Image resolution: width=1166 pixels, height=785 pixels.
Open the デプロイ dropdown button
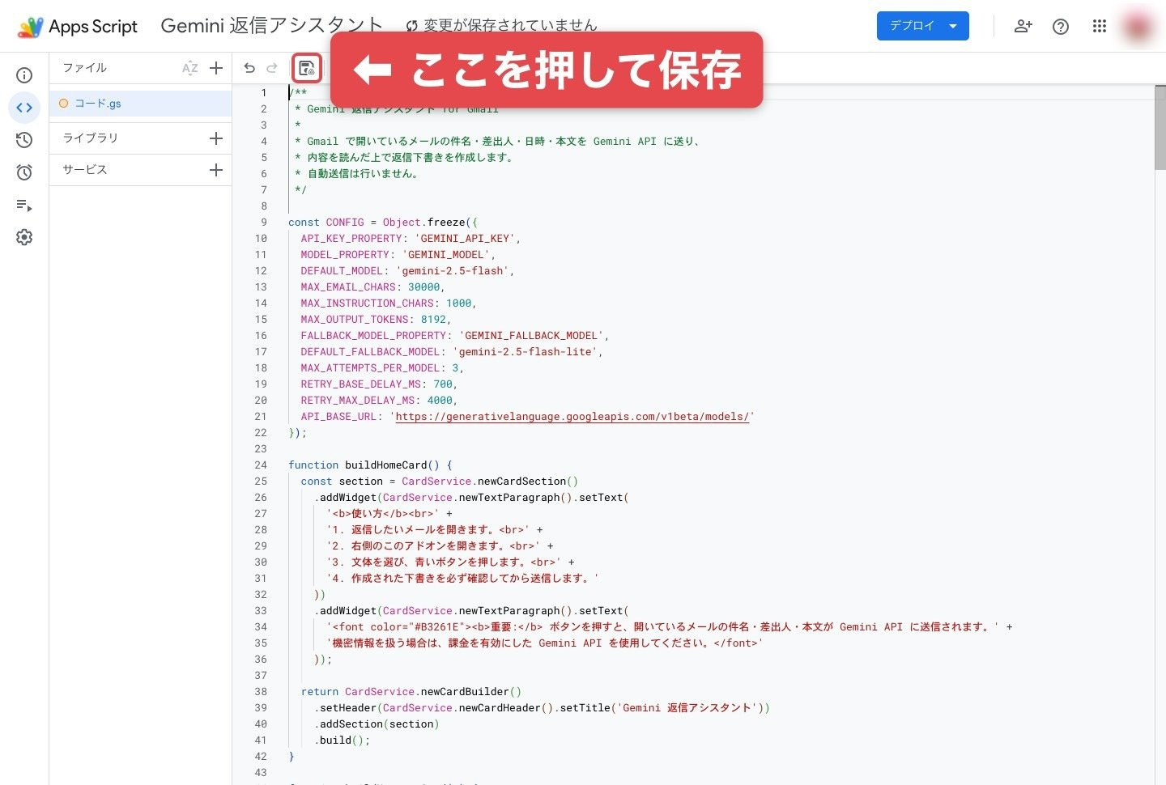[922, 26]
